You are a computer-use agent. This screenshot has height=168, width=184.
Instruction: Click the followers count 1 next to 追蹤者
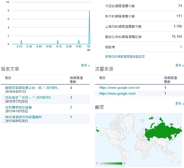(x=181, y=47)
